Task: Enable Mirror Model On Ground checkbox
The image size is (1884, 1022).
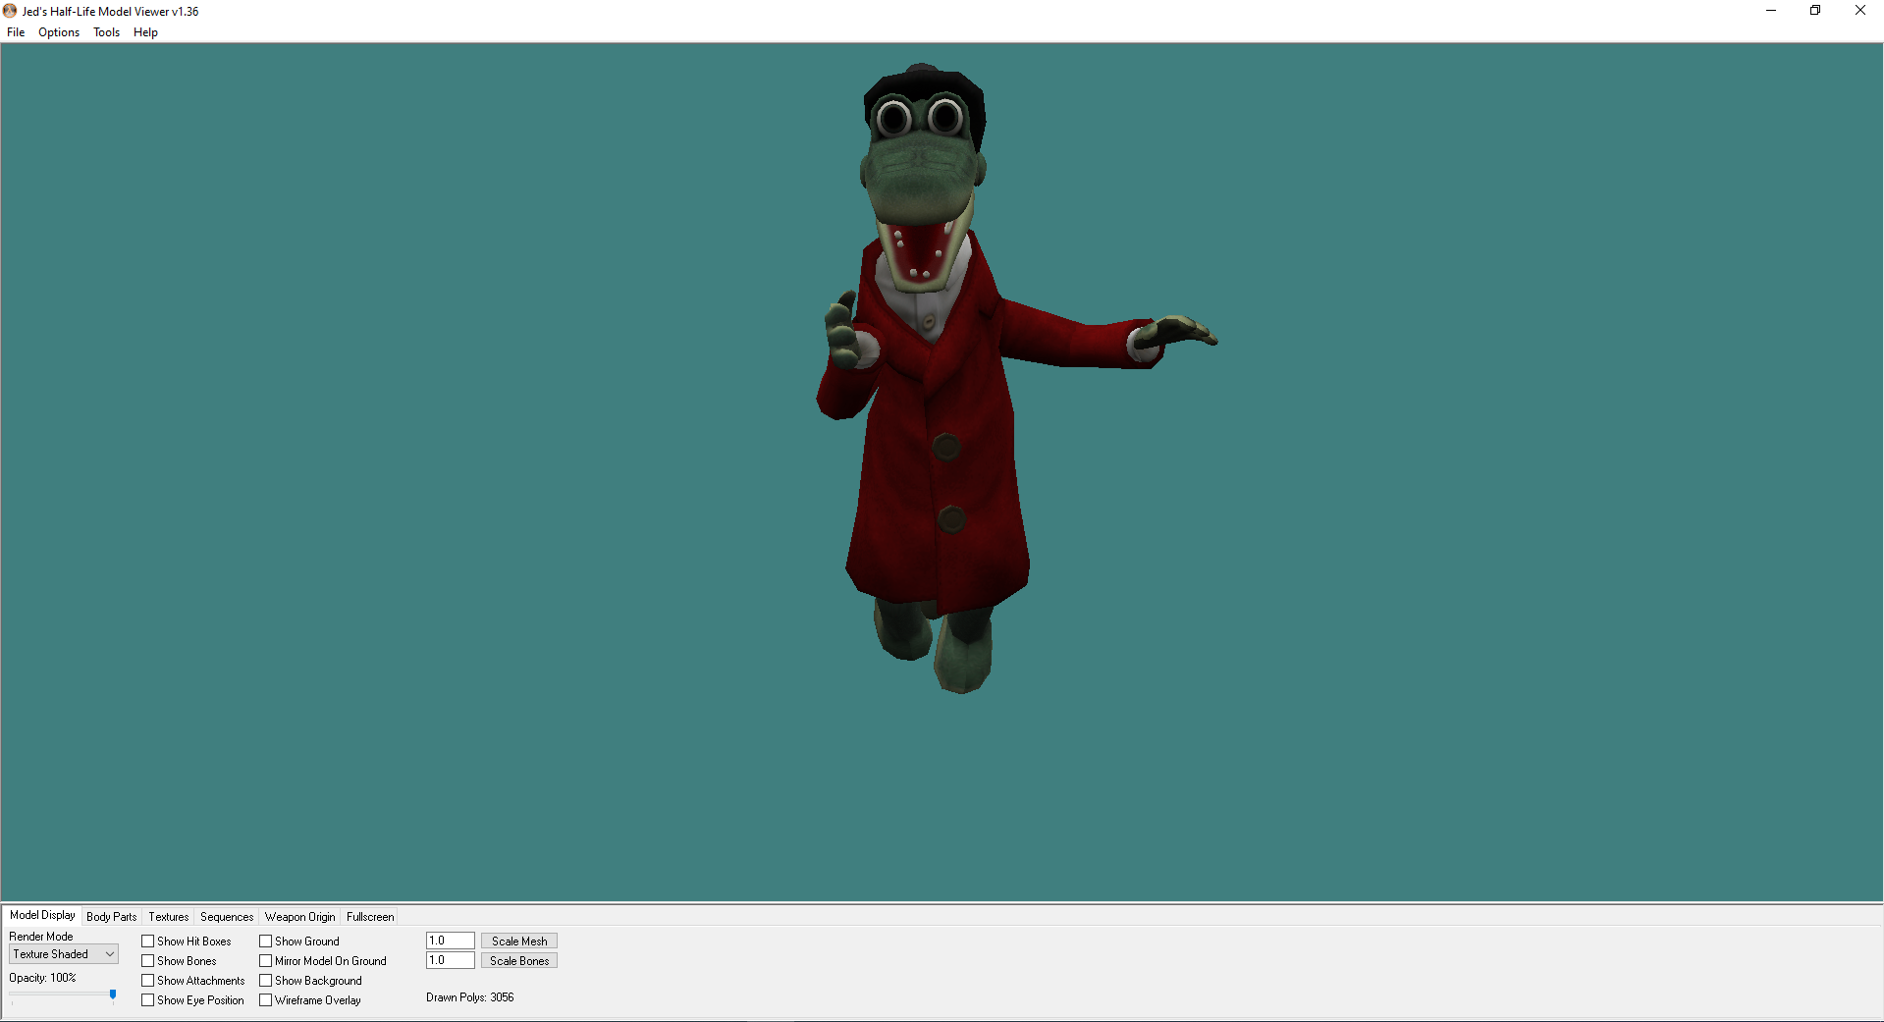Action: 266,961
